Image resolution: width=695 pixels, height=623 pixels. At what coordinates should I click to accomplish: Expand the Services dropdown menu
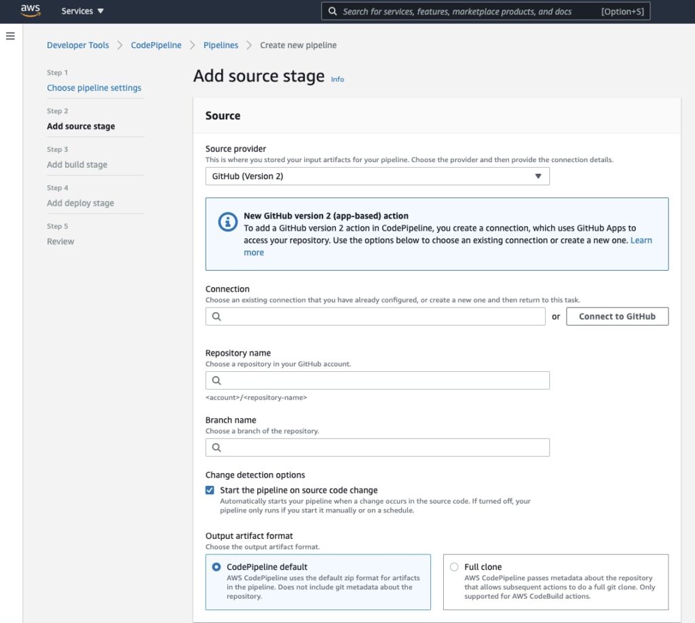(83, 12)
